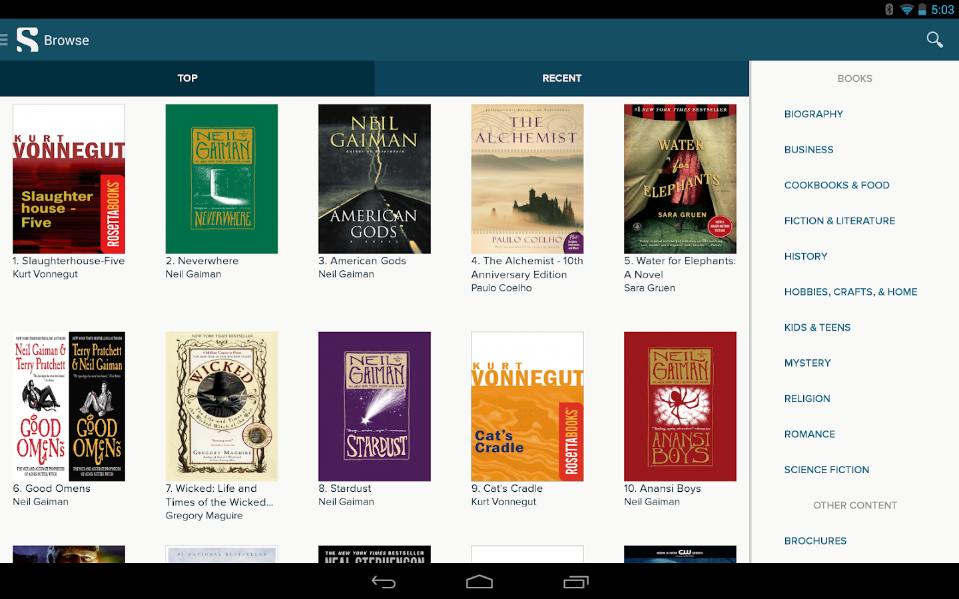959x599 pixels.
Task: Open the Fiction & Literature category
Action: (x=840, y=221)
